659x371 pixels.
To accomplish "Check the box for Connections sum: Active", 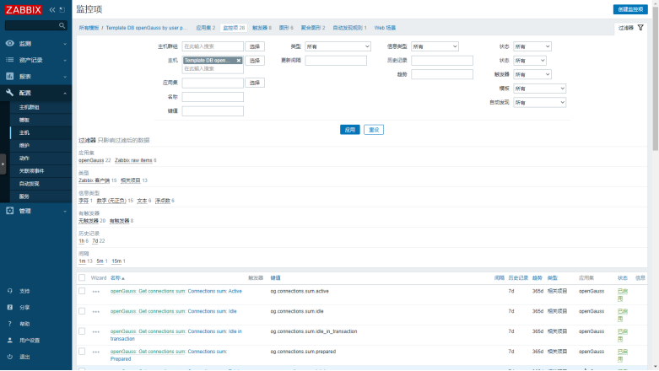I will pyautogui.click(x=82, y=291).
